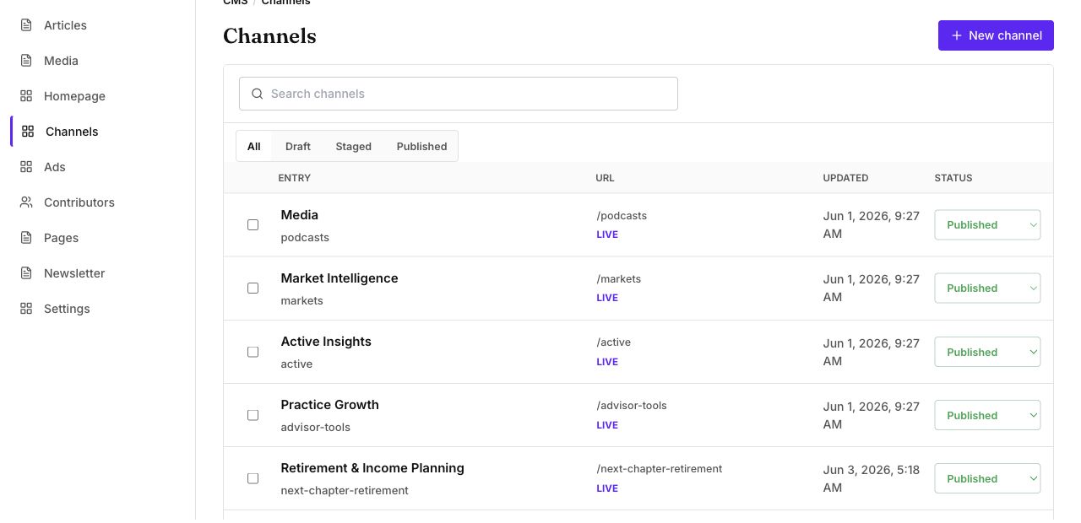Click the 'markets' slug under Market Intelligence

[302, 301]
